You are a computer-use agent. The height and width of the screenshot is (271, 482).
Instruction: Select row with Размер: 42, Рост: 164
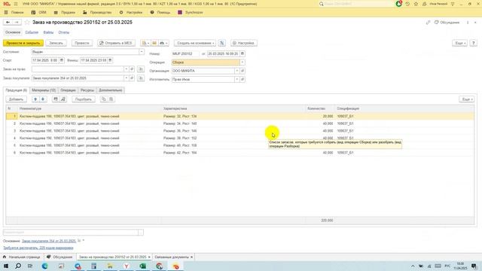coord(239,153)
